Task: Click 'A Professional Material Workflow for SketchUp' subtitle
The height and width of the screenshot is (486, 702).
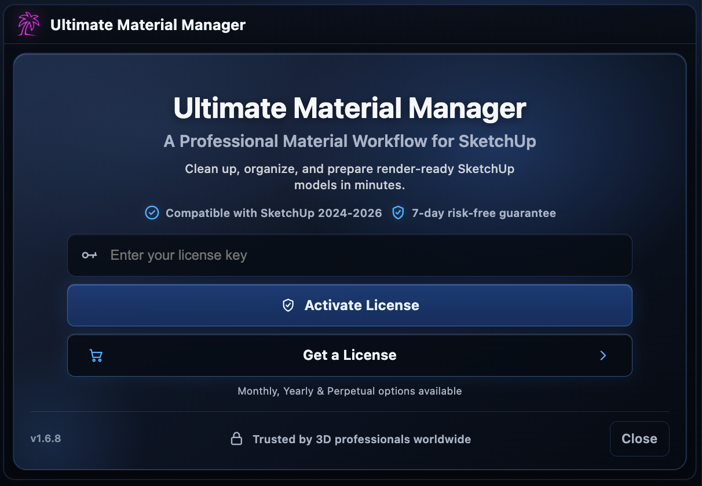Action: click(350, 141)
